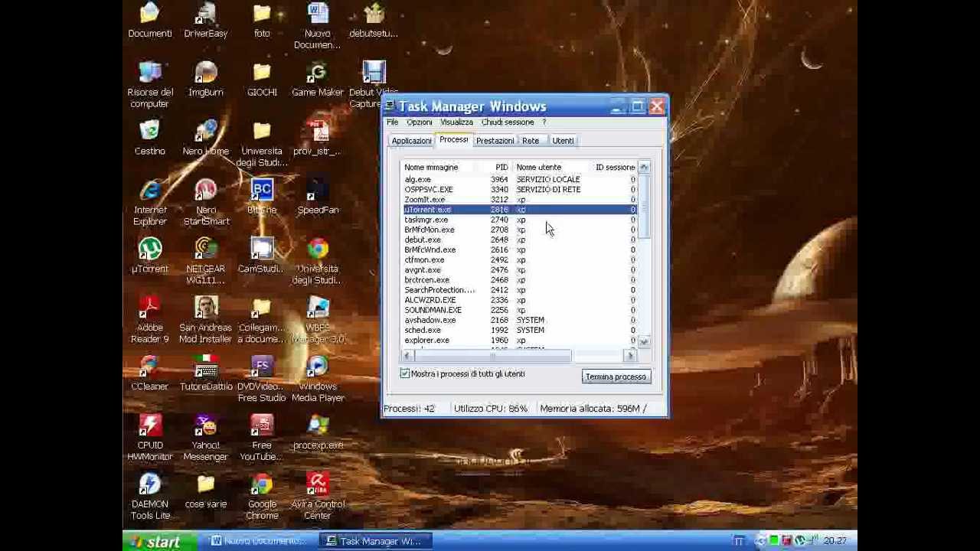Select the taskmgr.exe process in the list
The image size is (980, 551).
tap(426, 220)
